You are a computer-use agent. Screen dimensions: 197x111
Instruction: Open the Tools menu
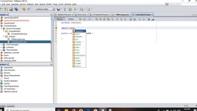pos(61,4)
